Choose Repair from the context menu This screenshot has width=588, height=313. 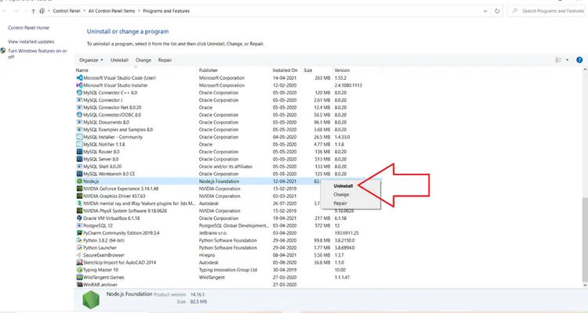340,203
